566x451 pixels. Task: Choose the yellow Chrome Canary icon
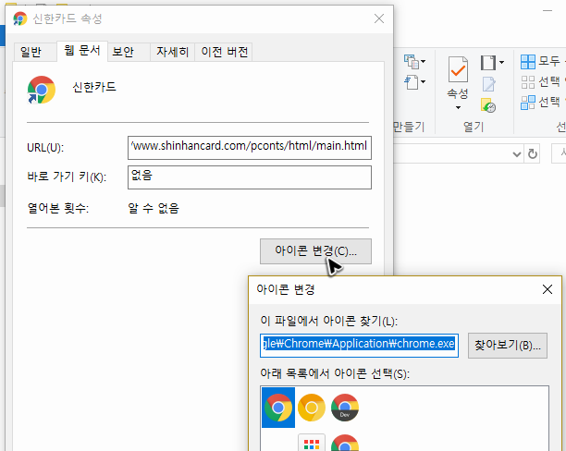pyautogui.click(x=311, y=408)
